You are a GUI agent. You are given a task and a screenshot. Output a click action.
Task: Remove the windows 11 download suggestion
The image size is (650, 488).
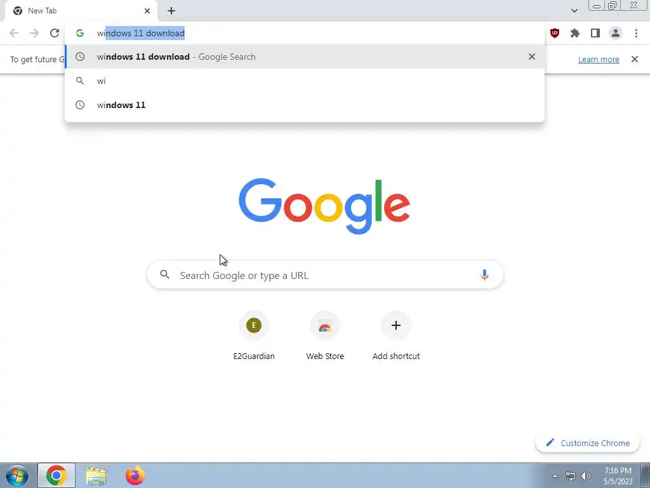point(532,57)
